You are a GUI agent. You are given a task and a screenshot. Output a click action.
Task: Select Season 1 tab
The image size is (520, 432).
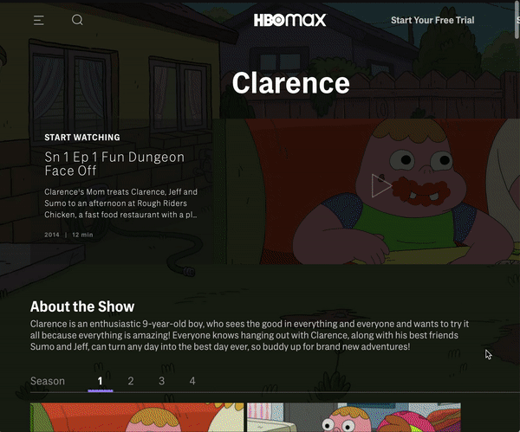101,381
